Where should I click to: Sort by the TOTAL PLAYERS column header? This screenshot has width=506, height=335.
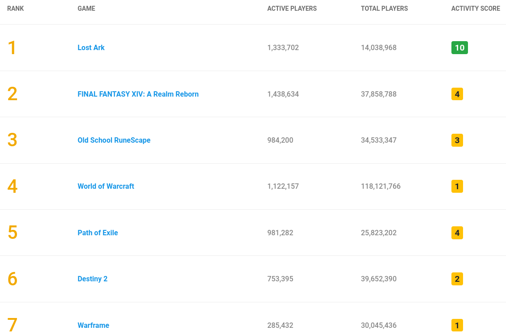(x=384, y=8)
